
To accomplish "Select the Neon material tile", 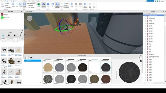I will [x=94, y=68].
